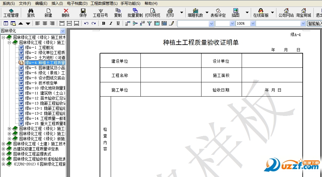Open dropdown arrow next to 填随机数
Viewport: 322px width, 177px height.
click(x=207, y=13)
